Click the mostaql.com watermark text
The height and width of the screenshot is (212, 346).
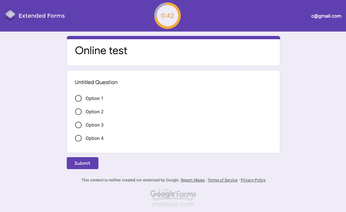[173, 204]
